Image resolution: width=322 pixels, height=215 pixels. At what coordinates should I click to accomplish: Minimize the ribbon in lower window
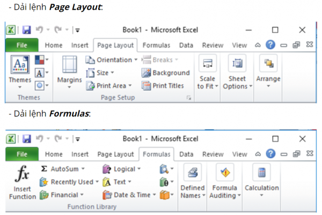click(x=258, y=154)
